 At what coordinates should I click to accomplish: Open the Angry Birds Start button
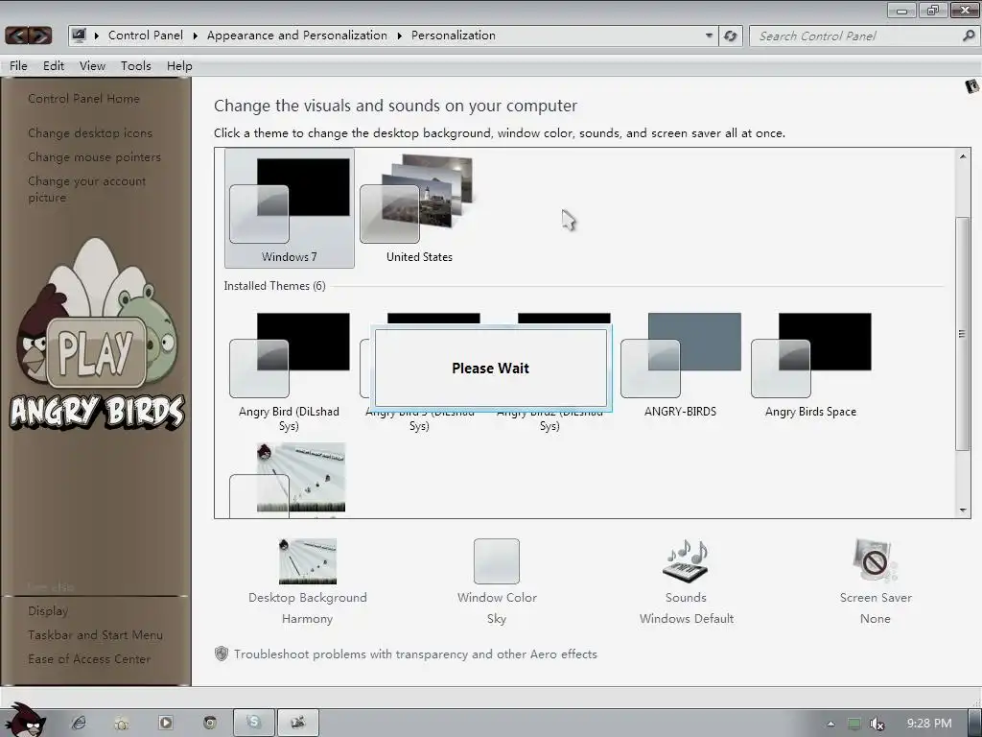coord(25,721)
